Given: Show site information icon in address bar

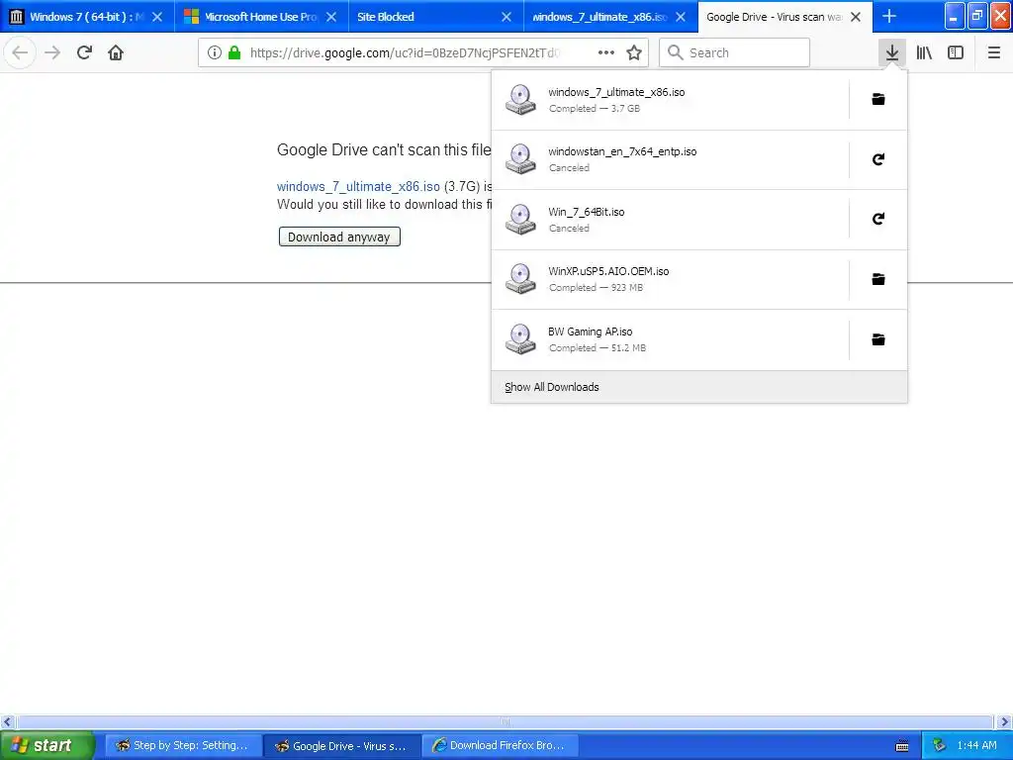Looking at the screenshot, I should coord(215,52).
